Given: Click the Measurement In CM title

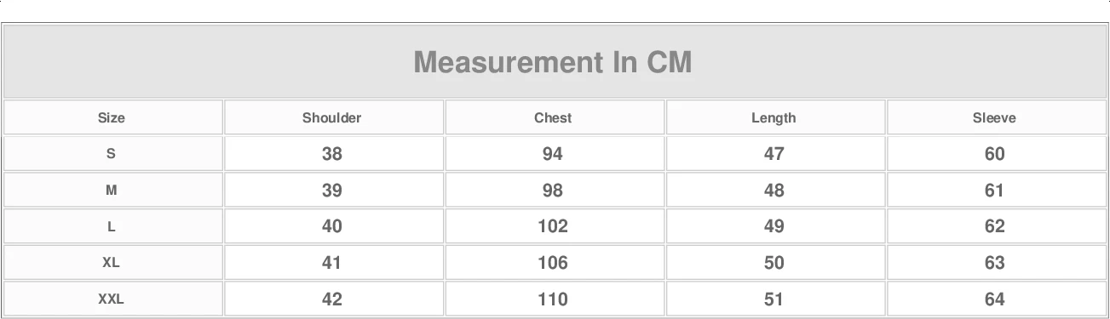Looking at the screenshot, I should click(x=553, y=62).
